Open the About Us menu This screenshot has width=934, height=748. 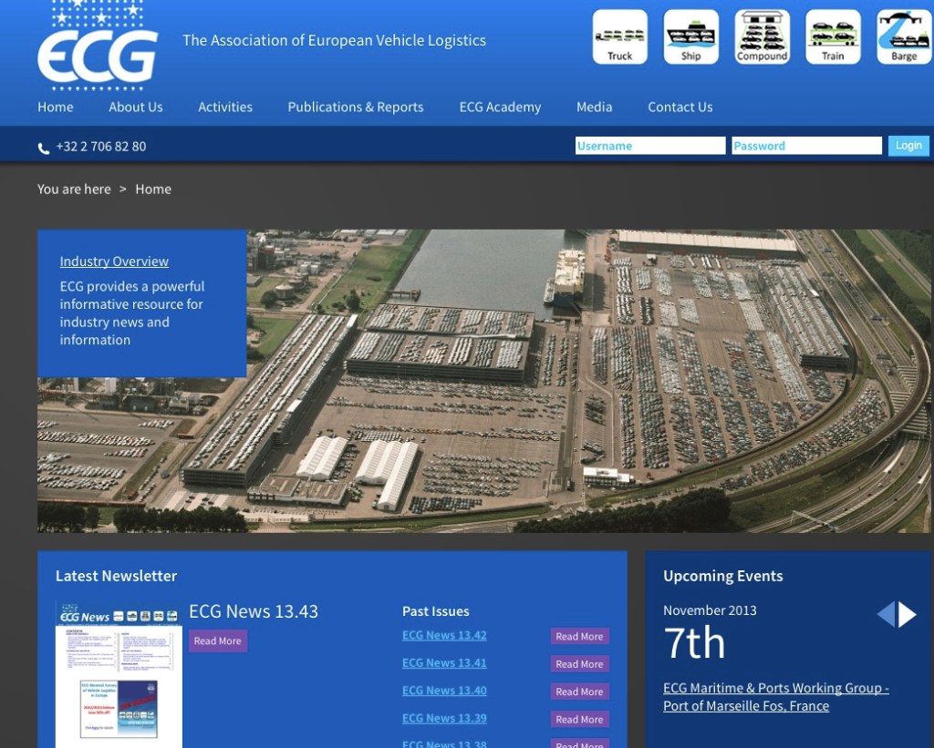(x=136, y=107)
